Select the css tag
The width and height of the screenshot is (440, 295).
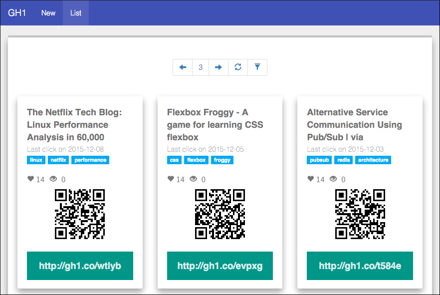click(x=174, y=160)
